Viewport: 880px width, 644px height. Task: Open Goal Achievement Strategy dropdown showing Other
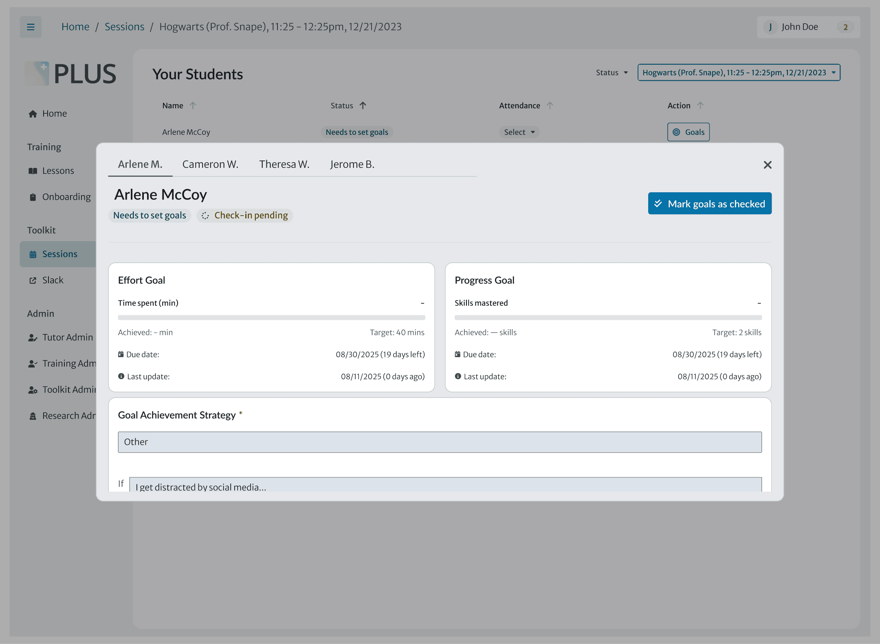pyautogui.click(x=440, y=442)
